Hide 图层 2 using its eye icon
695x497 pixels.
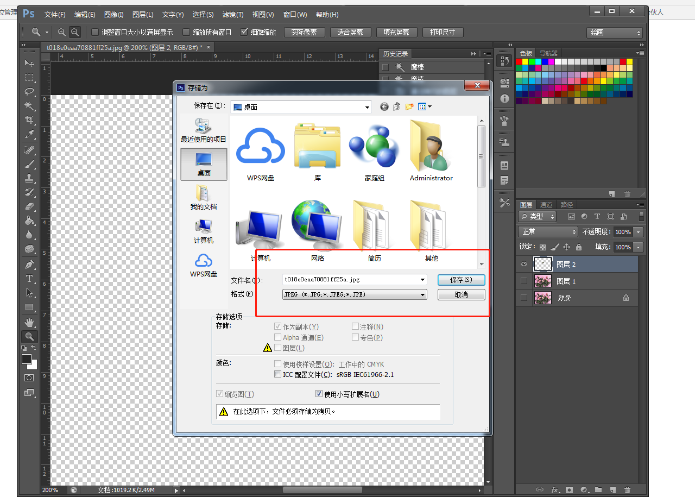(x=523, y=265)
